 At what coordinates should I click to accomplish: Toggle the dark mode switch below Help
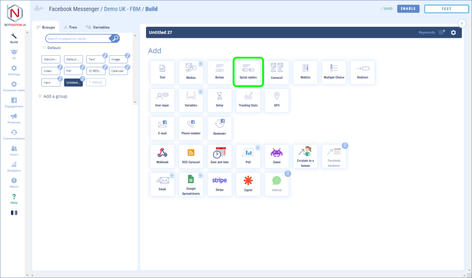[x=14, y=213]
